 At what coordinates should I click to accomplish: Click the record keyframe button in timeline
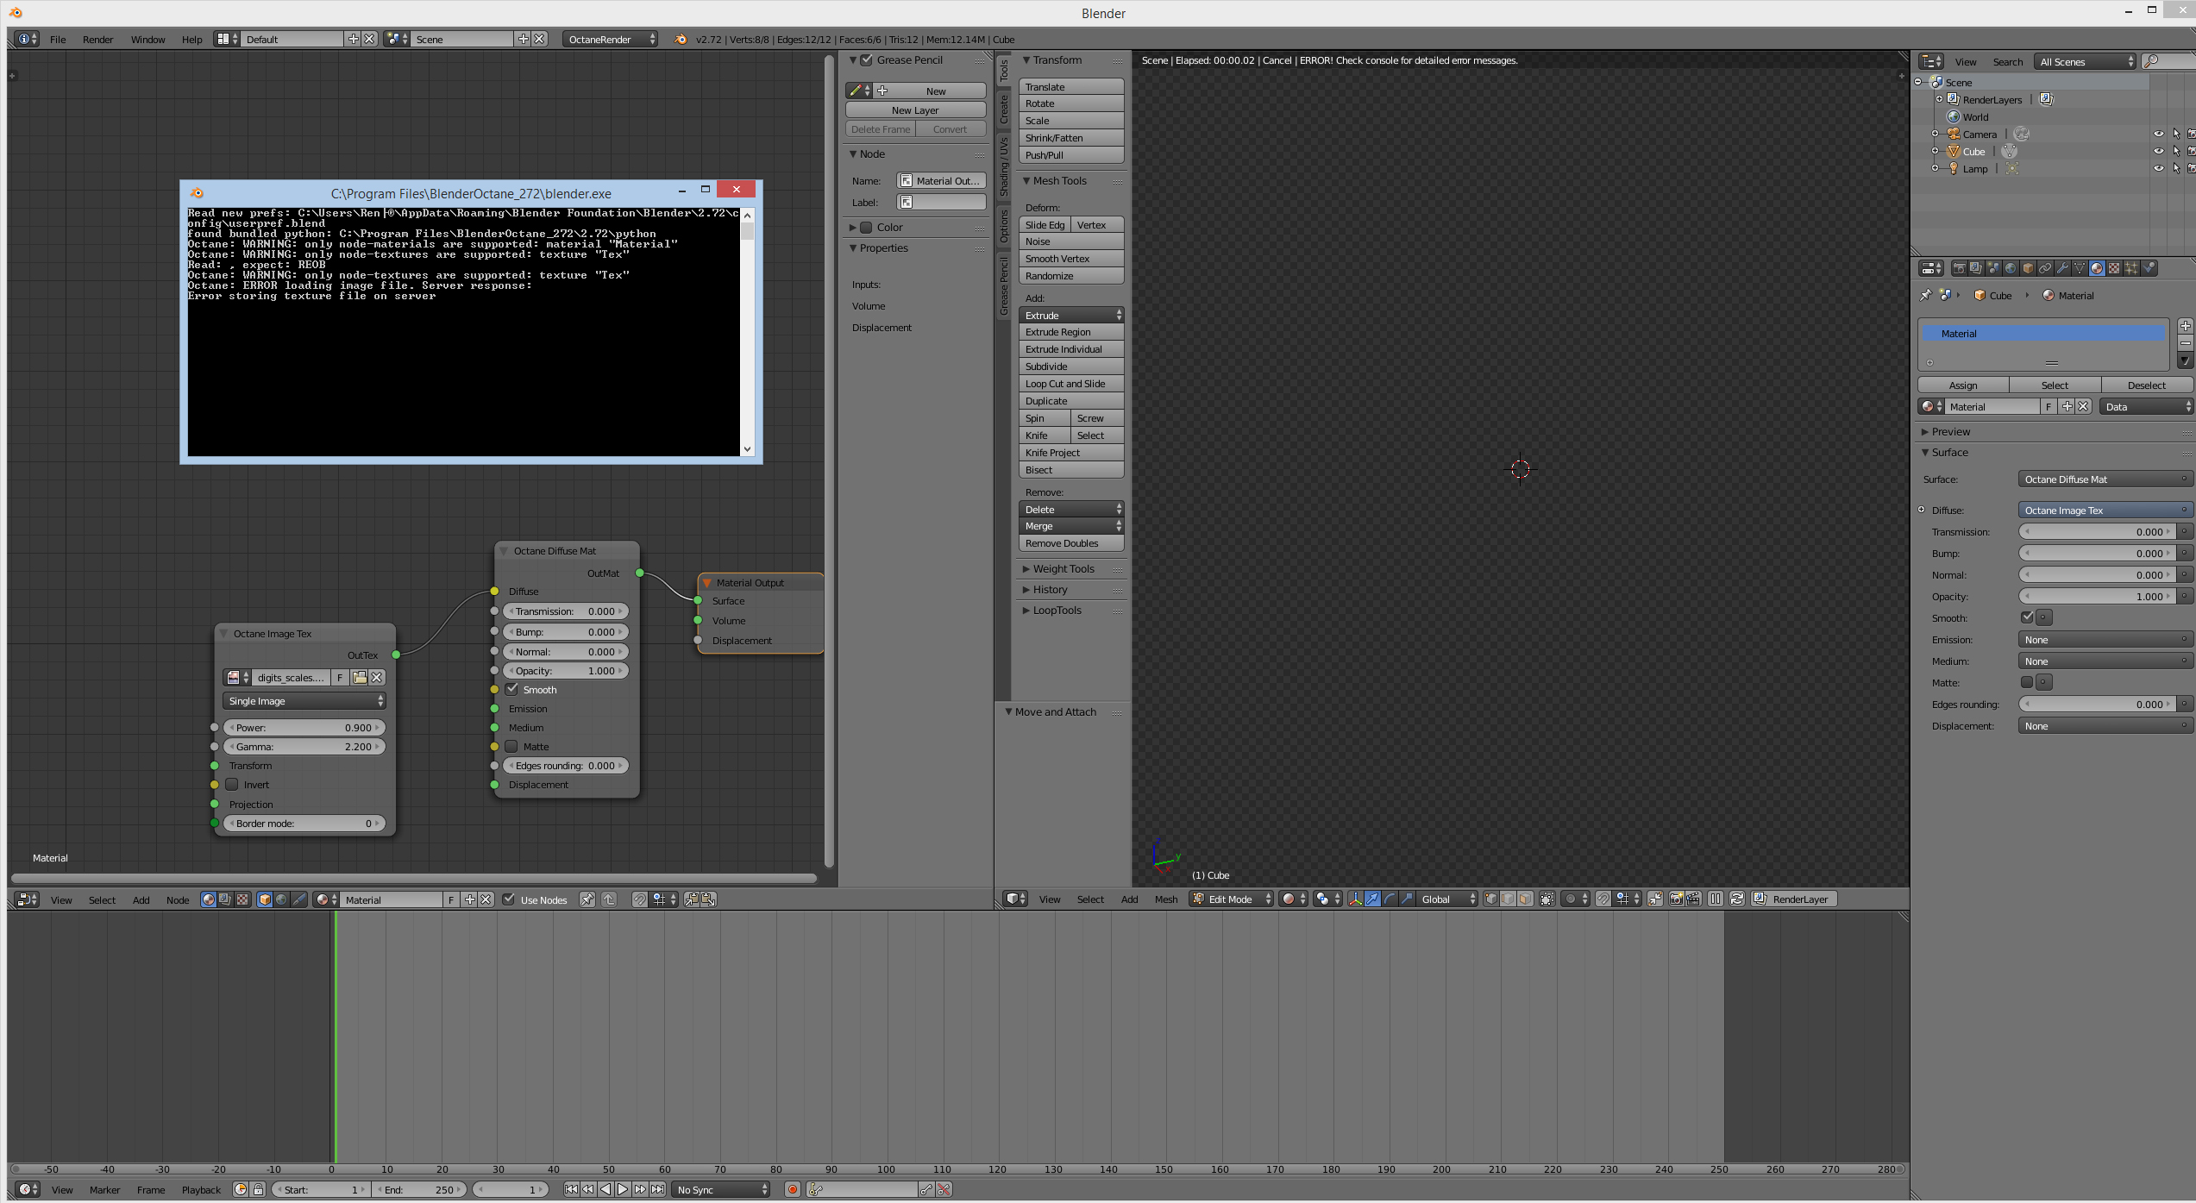coord(792,1190)
